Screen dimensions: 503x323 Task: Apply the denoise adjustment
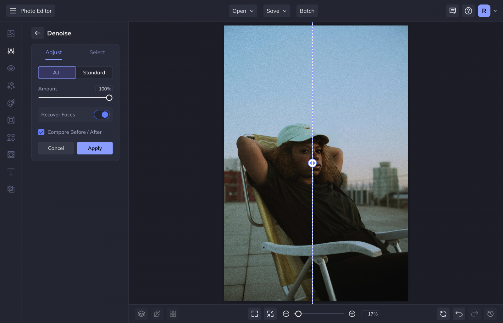[x=95, y=148]
